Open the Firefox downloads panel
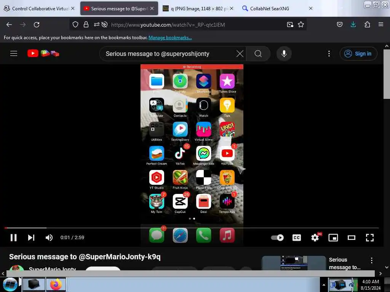The height and width of the screenshot is (292, 390). [x=353, y=24]
